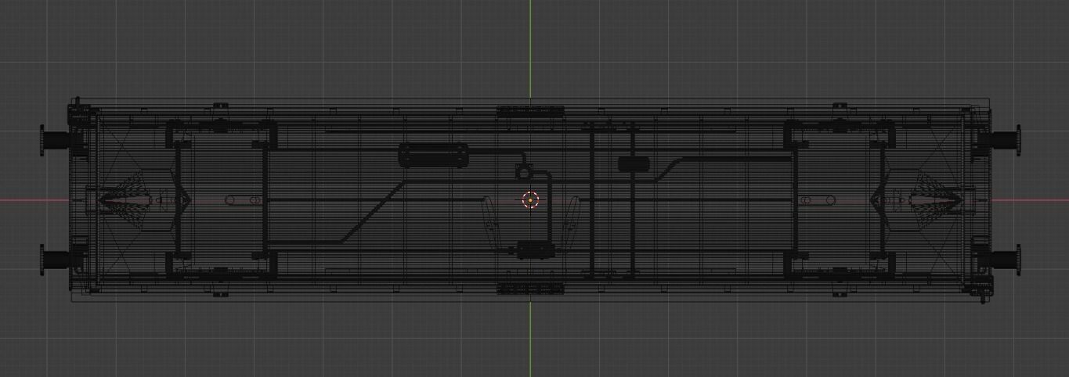Select the long air reservoir tank under the frame
1069x377 pixels.
tap(435, 155)
